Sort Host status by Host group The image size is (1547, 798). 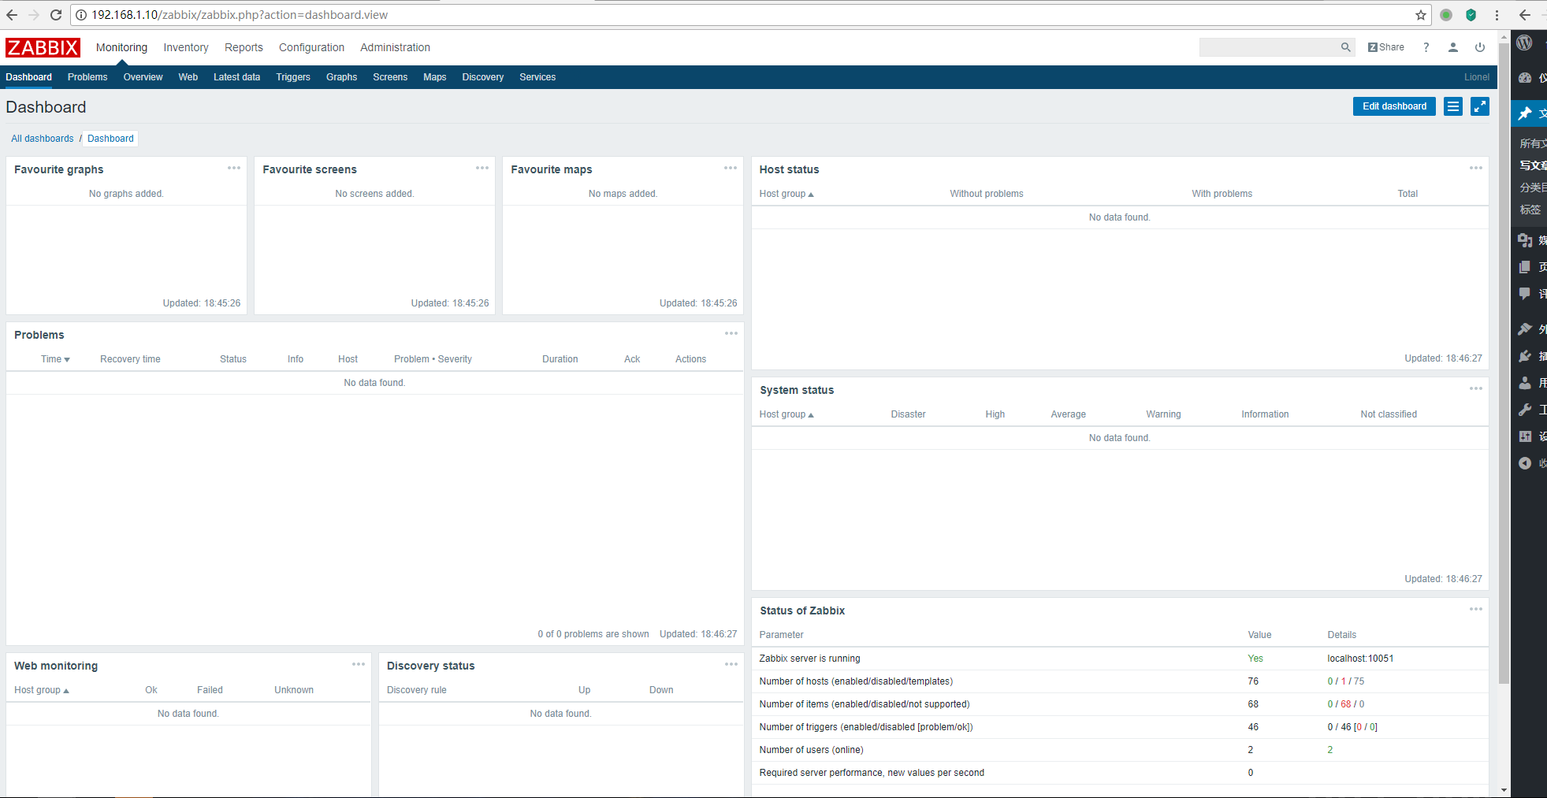[787, 194]
